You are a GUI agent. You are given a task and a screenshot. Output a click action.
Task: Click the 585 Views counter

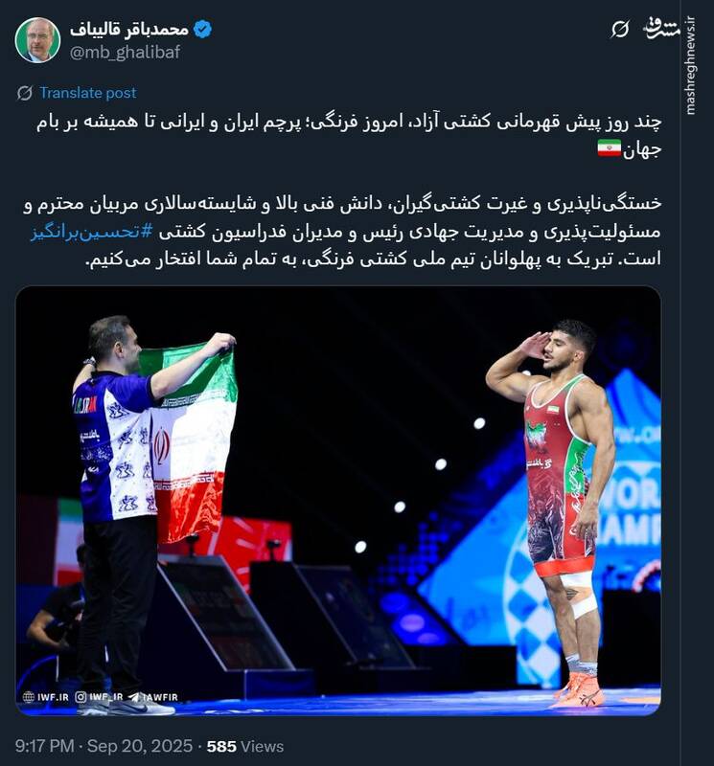pos(245,746)
